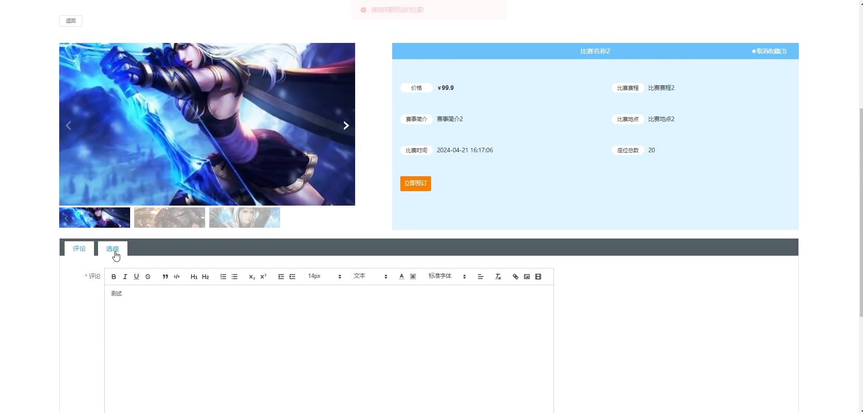Create an ordered numbered list
Image resolution: width=863 pixels, height=413 pixels.
pyautogui.click(x=223, y=277)
